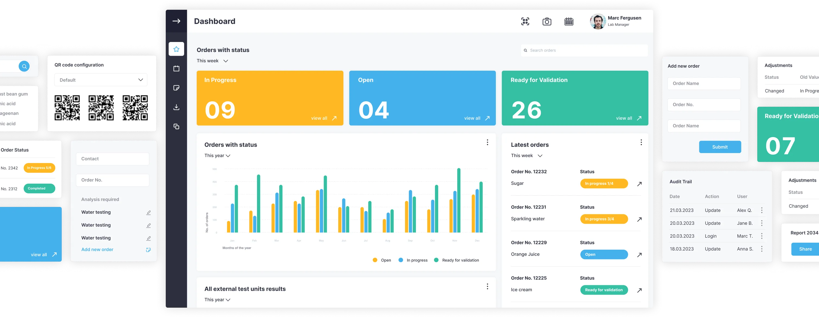The image size is (819, 325).
Task: Open row menu for Alex Q. audit entry
Action: pos(762,210)
